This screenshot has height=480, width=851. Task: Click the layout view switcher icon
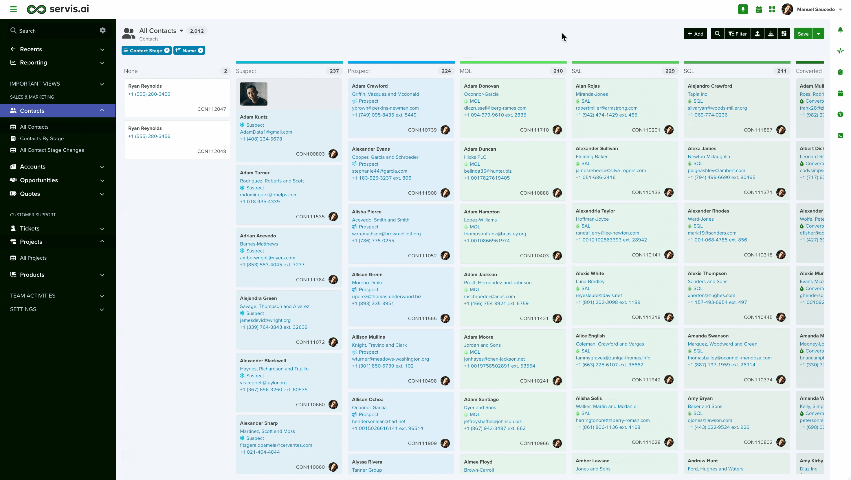(784, 34)
